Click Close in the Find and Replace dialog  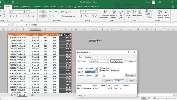point(132,81)
